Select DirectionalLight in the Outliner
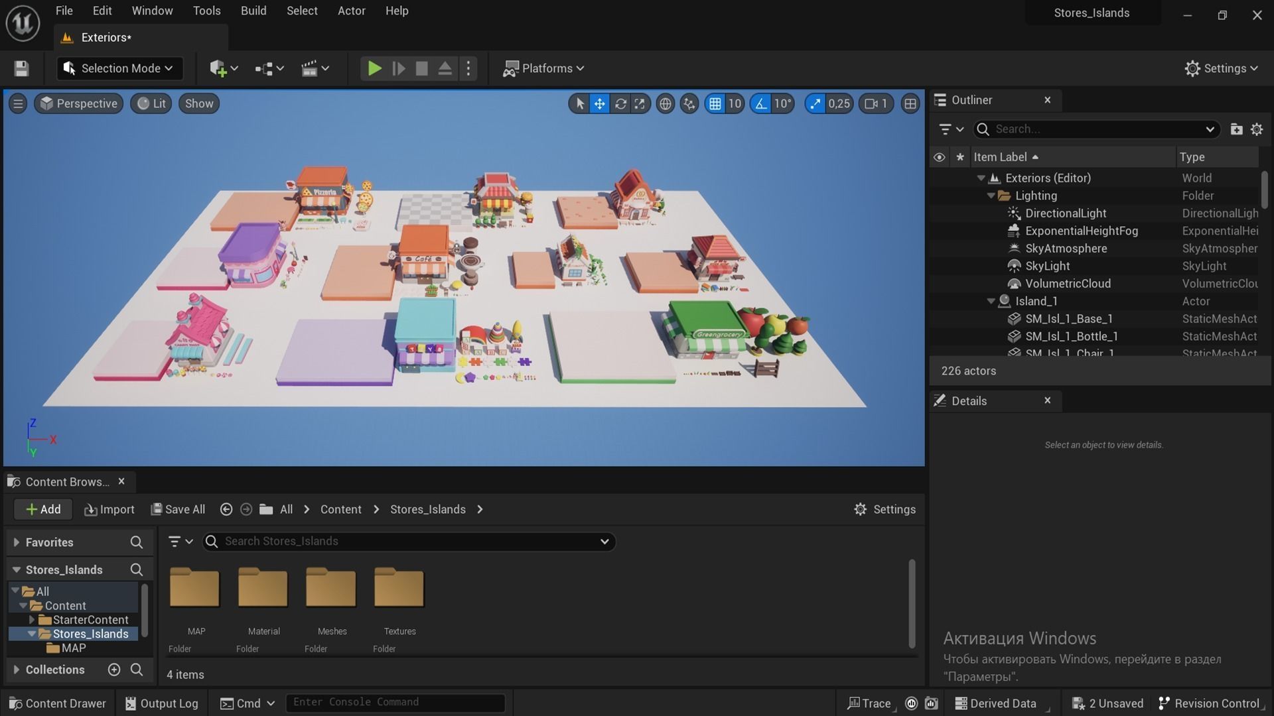 coord(1066,213)
